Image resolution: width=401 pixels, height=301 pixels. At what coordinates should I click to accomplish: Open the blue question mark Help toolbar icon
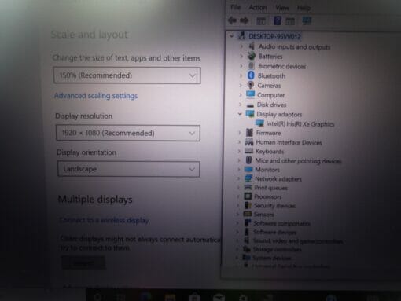click(x=278, y=20)
